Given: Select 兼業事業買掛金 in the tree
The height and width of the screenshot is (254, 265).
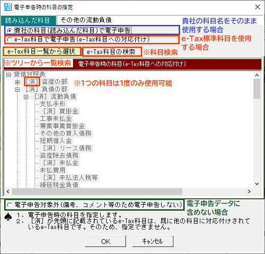Looking at the screenshot, I should pos(63,126).
